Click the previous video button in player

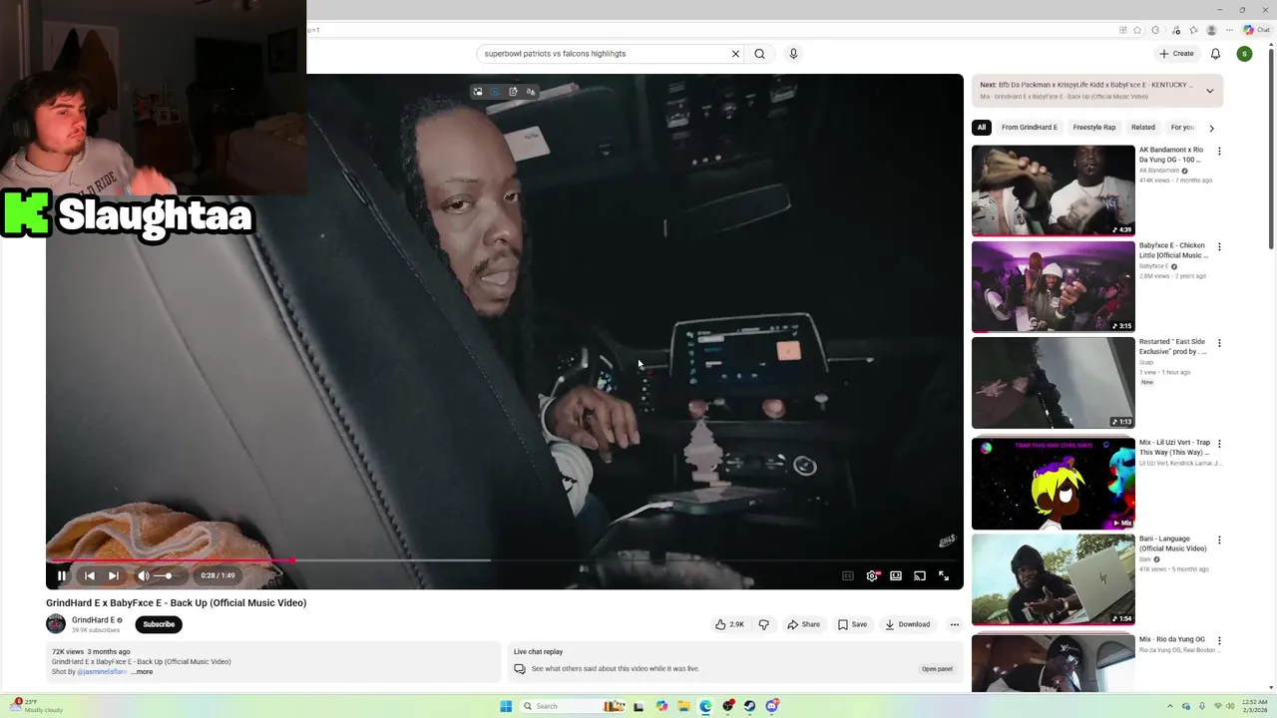click(x=89, y=575)
